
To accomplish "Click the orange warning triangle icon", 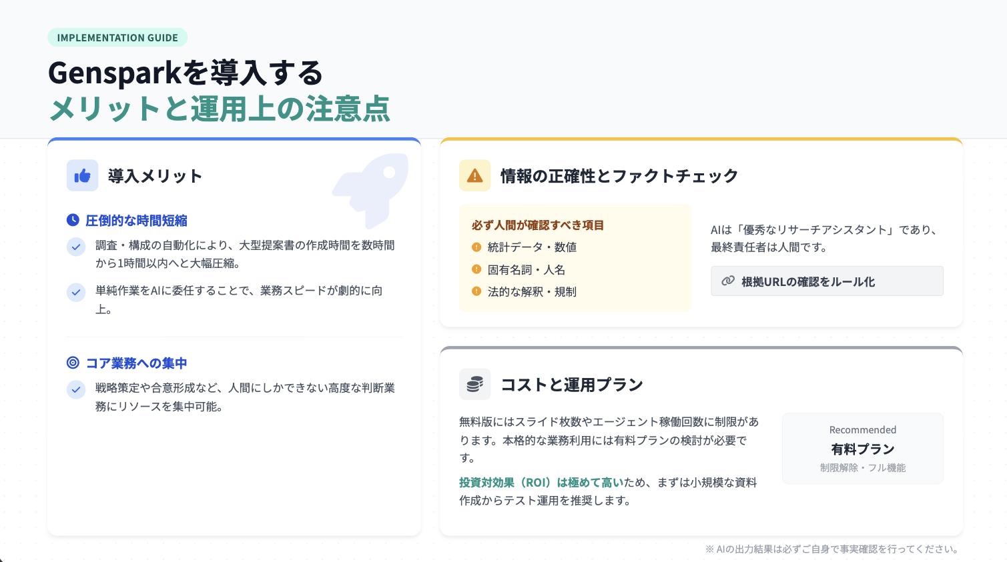I will 475,175.
